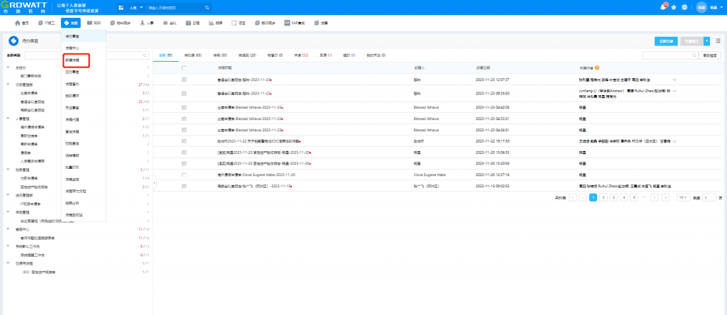Collapse the 总经办 tree node
727x315 pixels.
8,67
